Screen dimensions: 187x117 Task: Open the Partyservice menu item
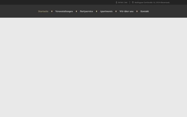pyautogui.click(x=86, y=11)
